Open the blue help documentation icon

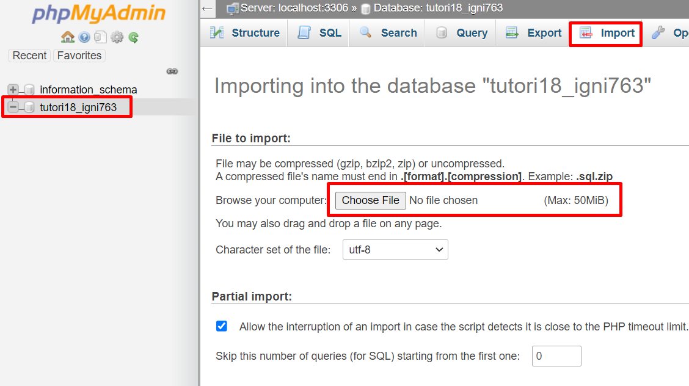84,37
